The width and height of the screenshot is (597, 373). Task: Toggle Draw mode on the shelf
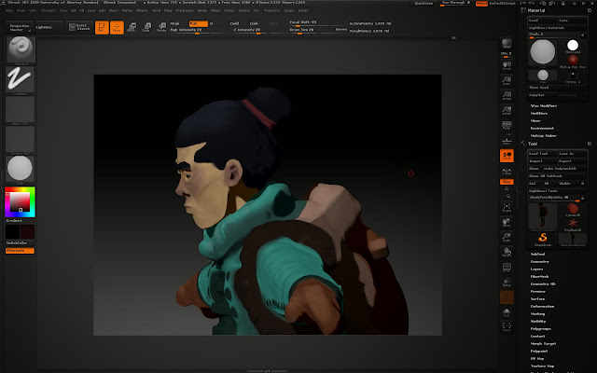point(117,27)
